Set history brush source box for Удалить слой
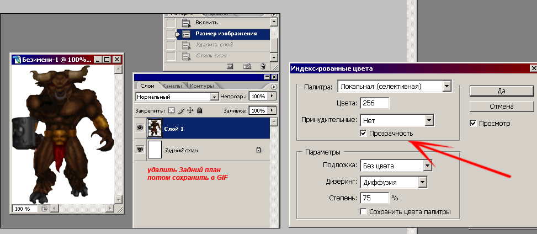Viewport: 537px width, 234px height. [x=171, y=45]
